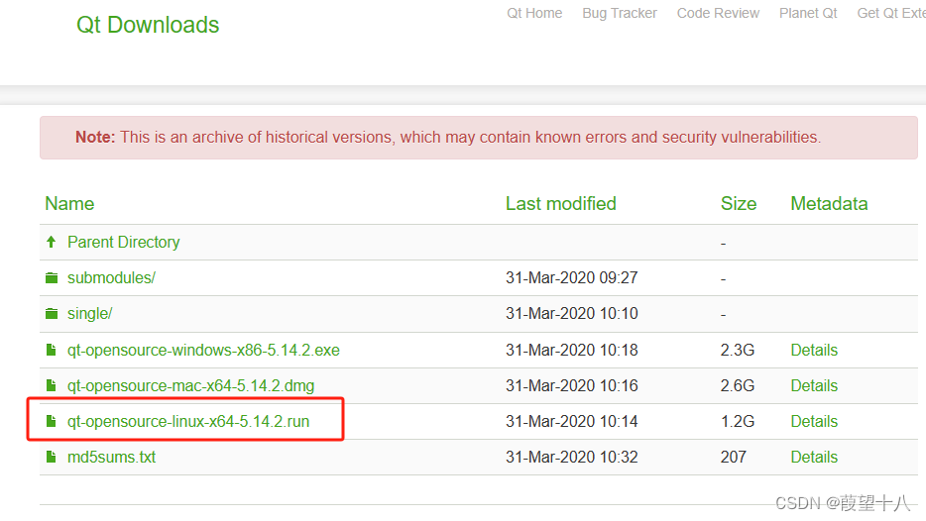Click the file icon beside linux-x64 run

click(x=52, y=421)
